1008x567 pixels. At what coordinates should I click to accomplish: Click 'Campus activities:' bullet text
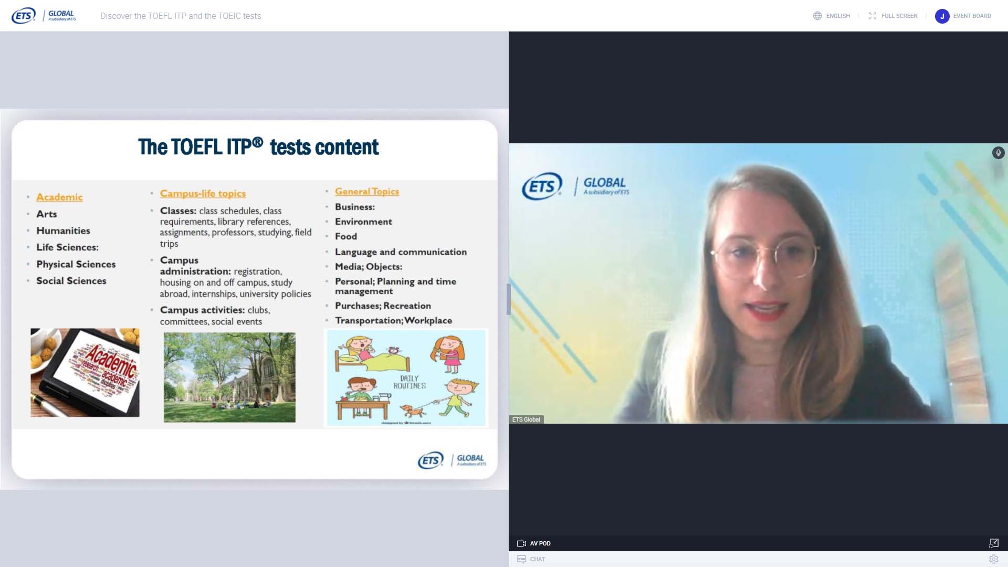click(202, 310)
